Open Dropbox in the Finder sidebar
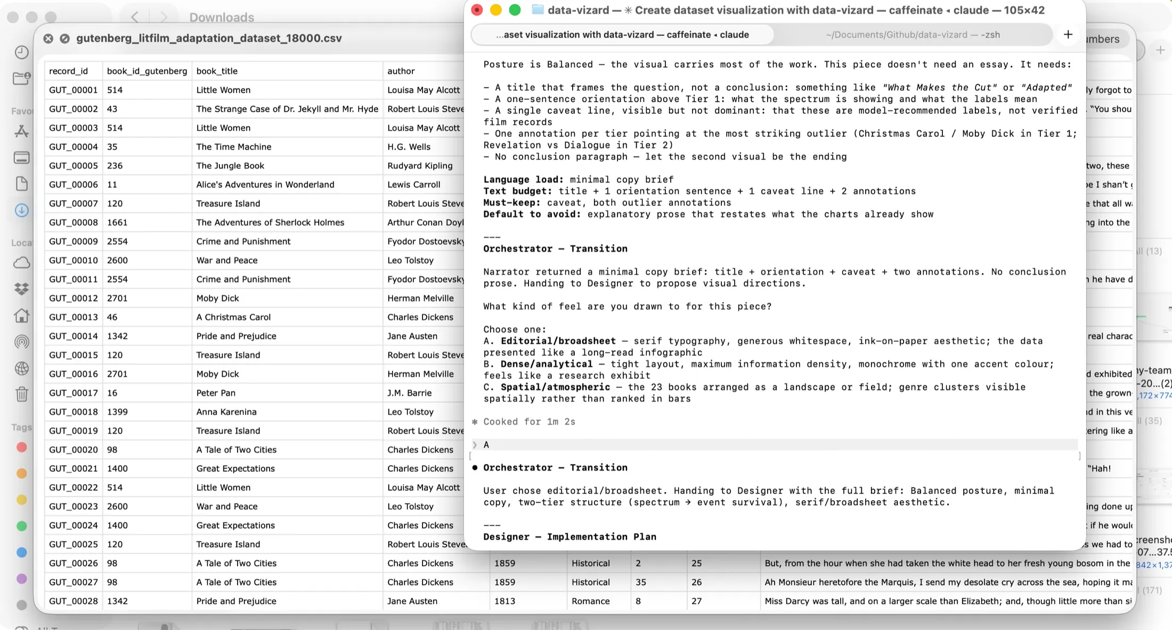Viewport: 1172px width, 630px height. (21, 289)
